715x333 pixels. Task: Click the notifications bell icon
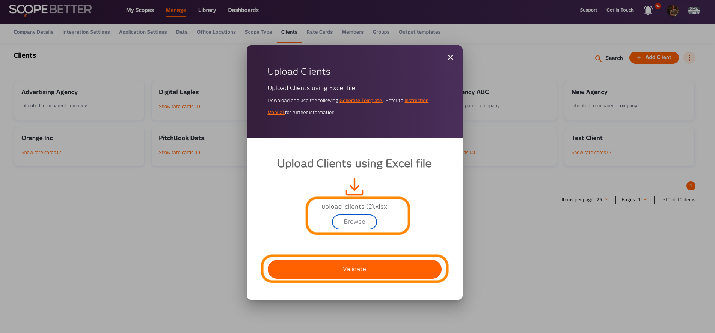point(648,10)
